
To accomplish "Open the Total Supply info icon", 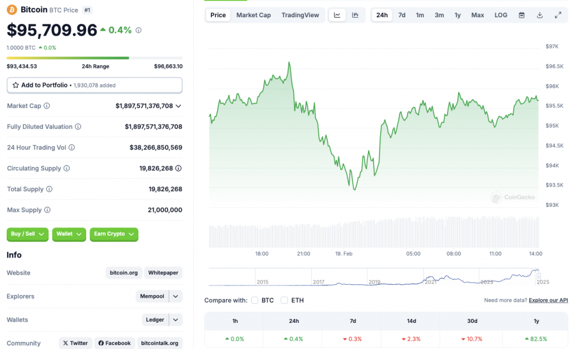I will (x=49, y=189).
